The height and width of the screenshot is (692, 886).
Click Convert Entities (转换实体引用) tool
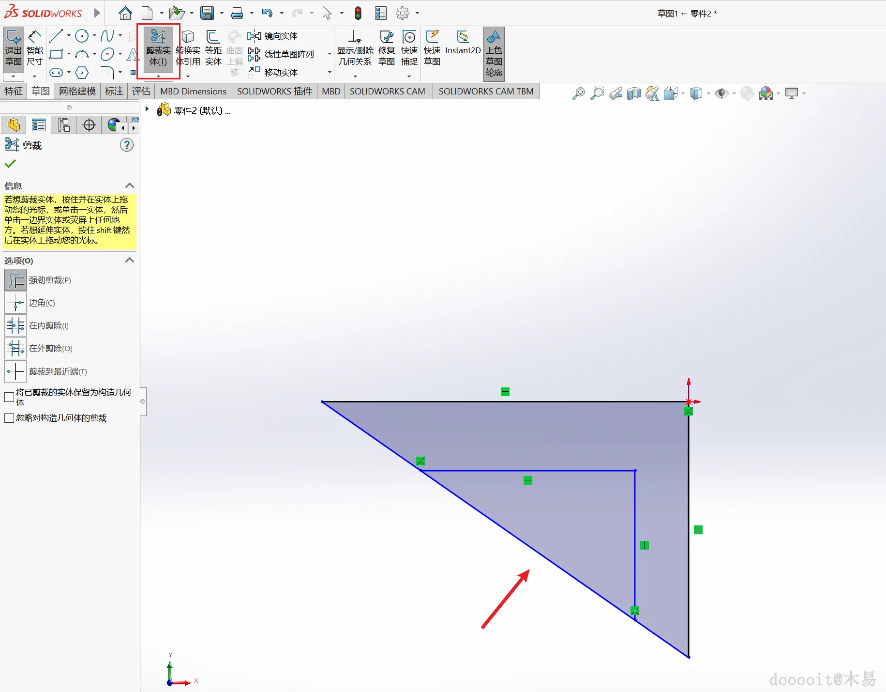coord(188,48)
